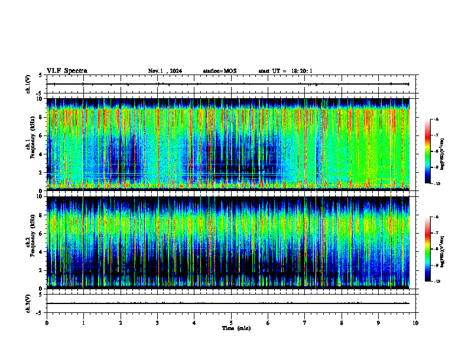This screenshot has height=362, width=468.
Task: Click the time axis tick label "3"
Action: click(x=157, y=323)
